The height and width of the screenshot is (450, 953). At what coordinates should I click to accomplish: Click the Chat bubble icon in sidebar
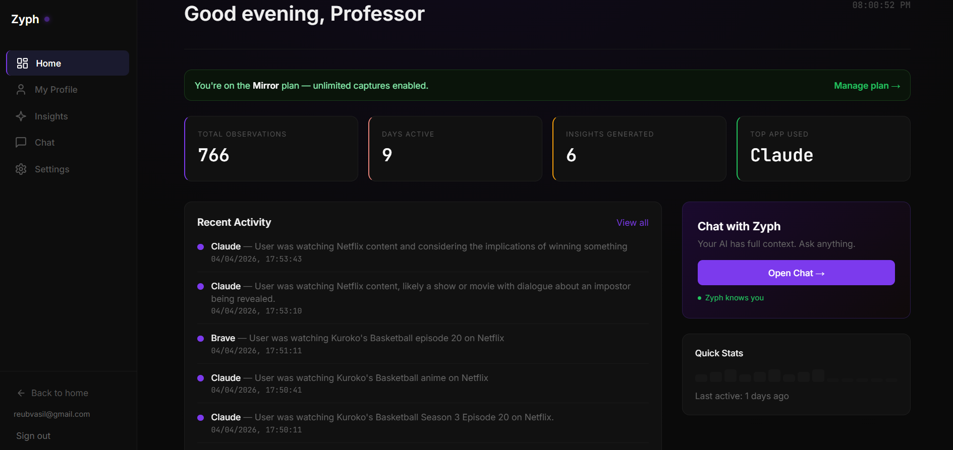point(21,143)
